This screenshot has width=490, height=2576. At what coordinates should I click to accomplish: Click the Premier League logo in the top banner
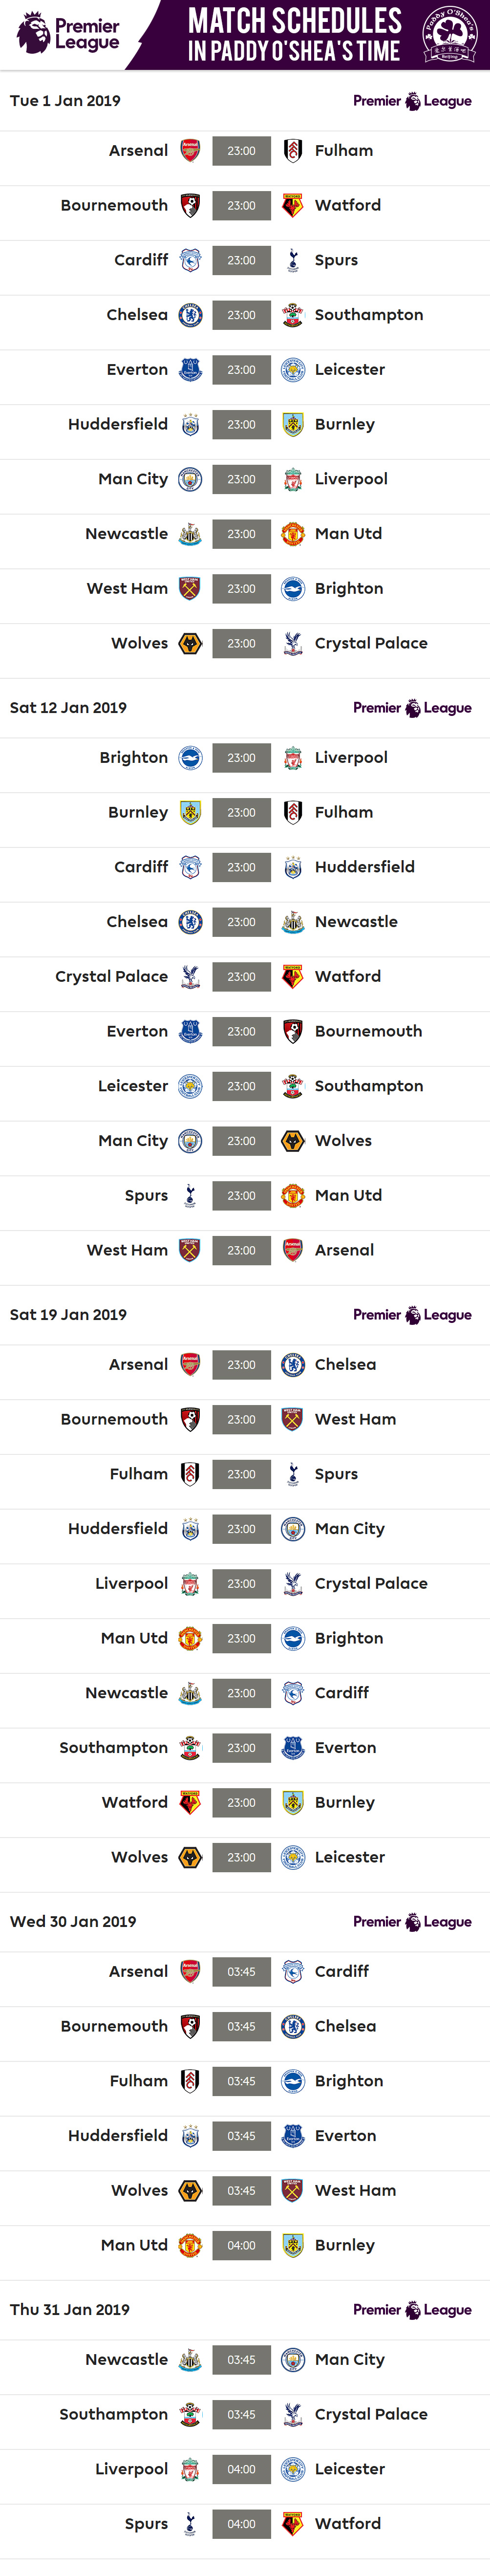click(x=68, y=34)
